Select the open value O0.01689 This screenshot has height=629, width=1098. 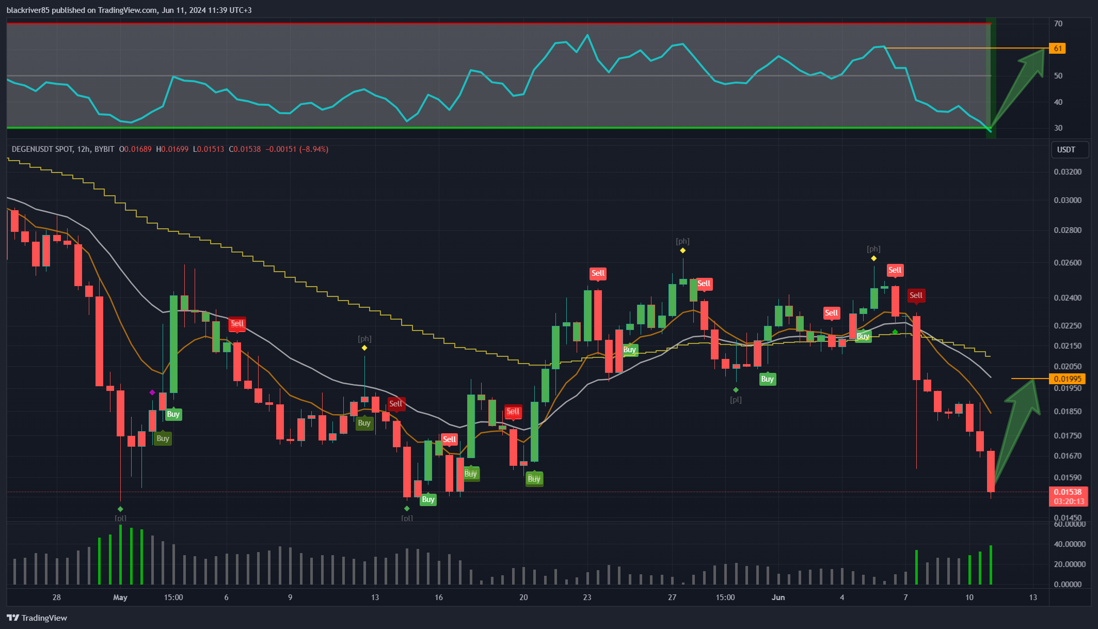point(135,149)
